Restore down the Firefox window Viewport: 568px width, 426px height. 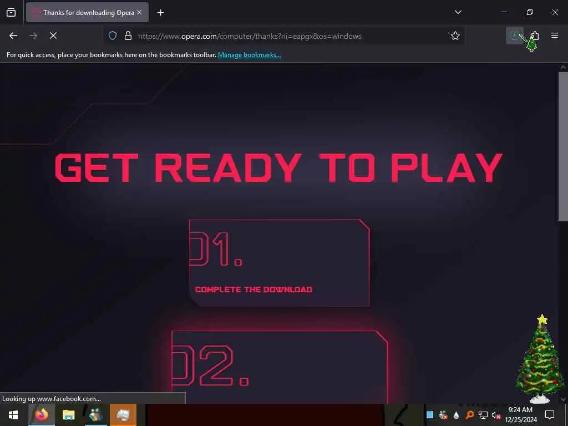coord(530,12)
